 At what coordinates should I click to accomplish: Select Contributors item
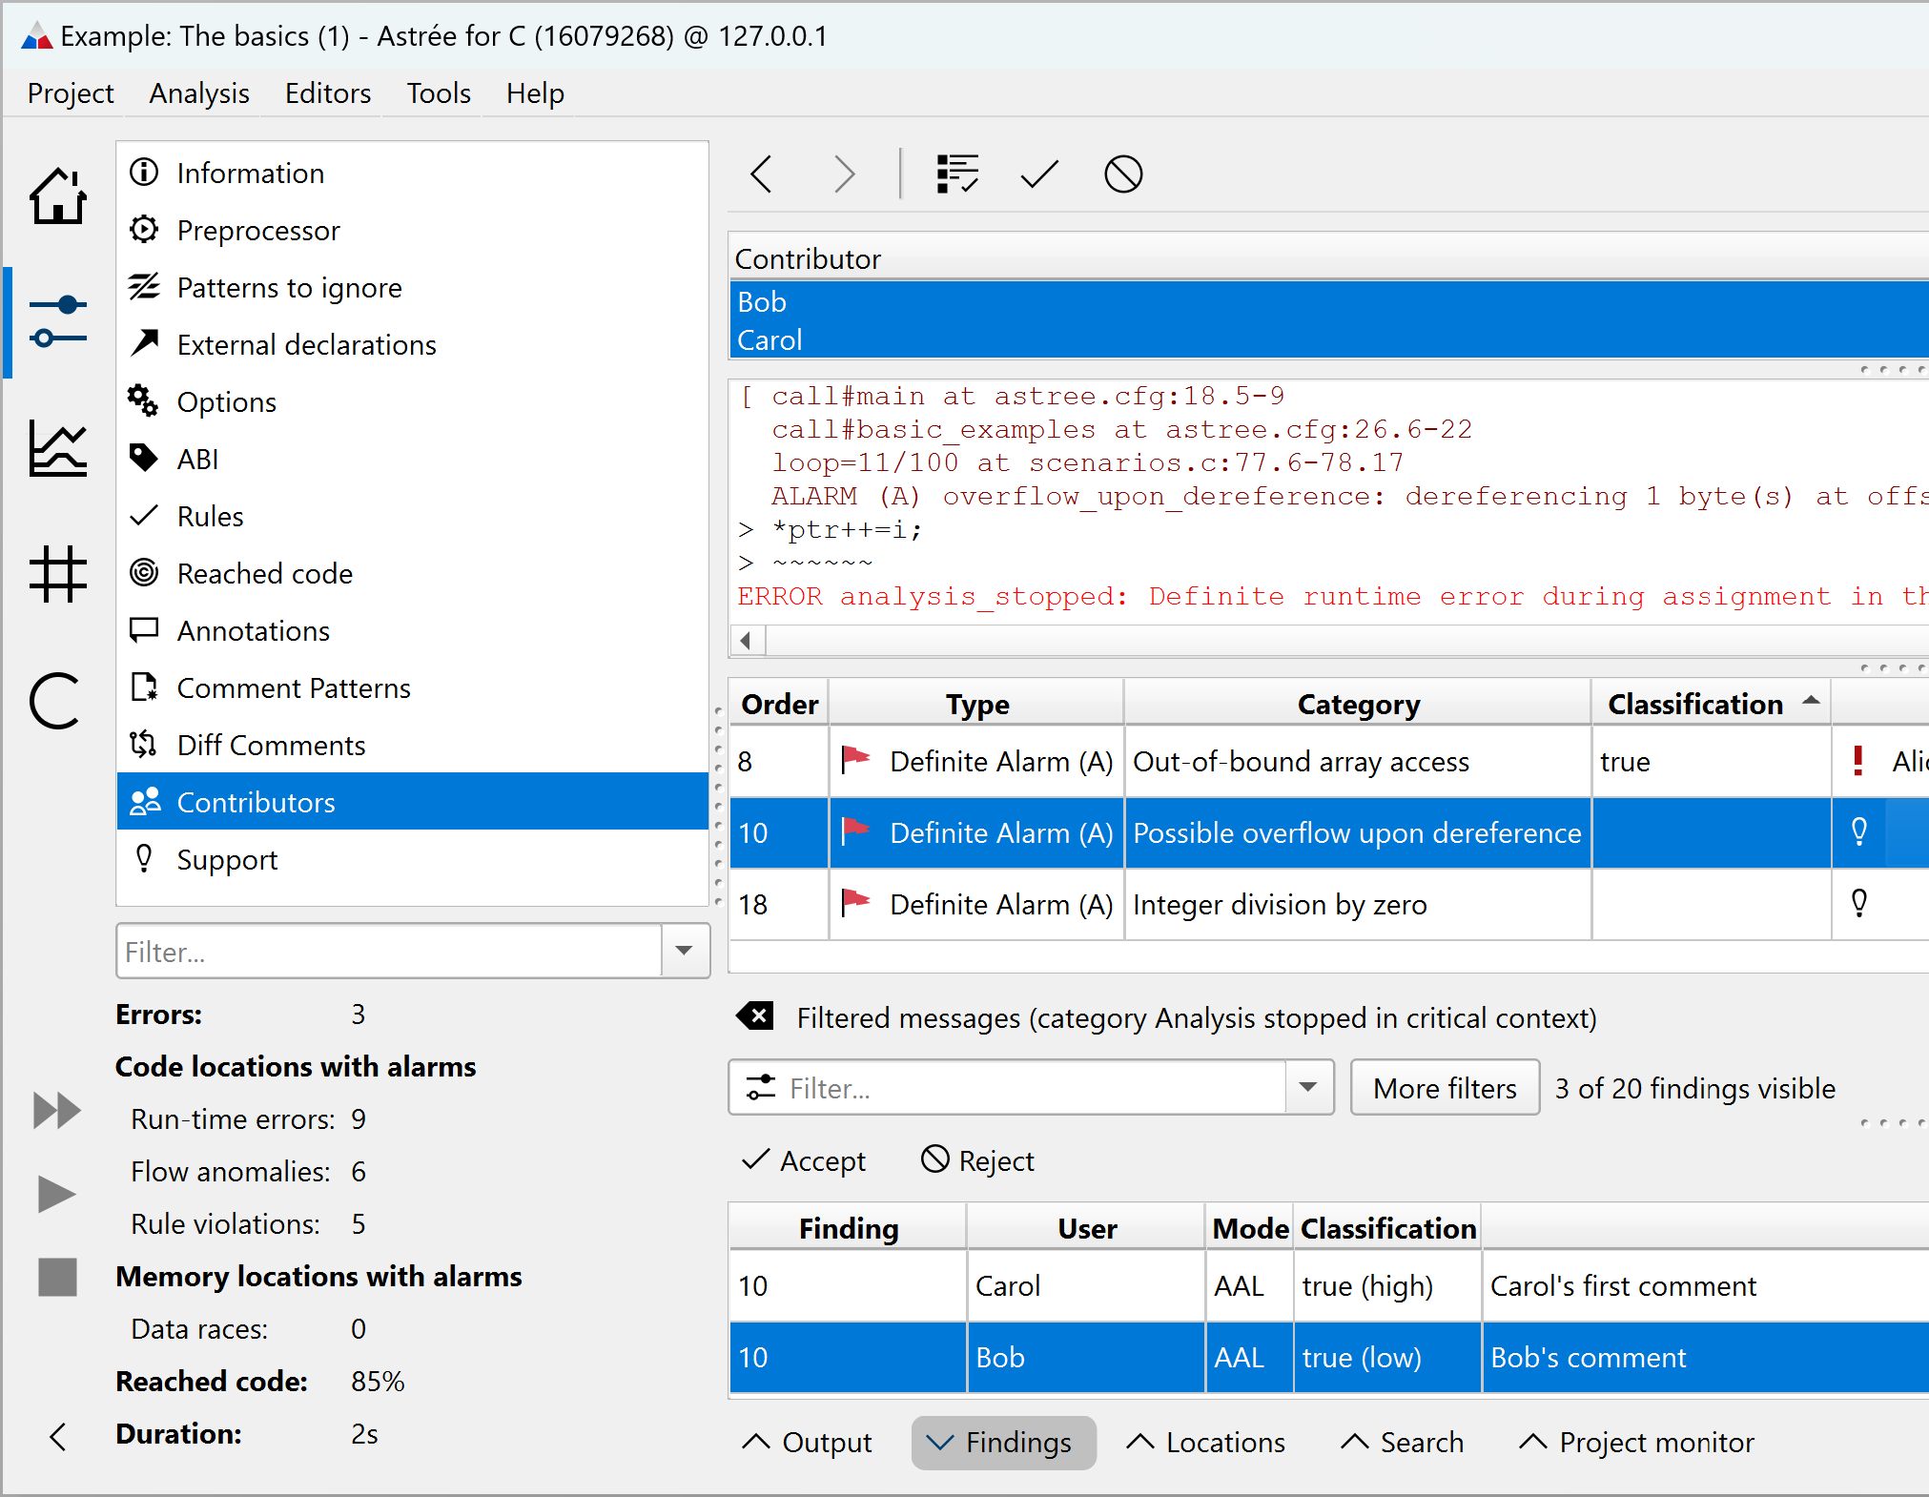(x=412, y=802)
